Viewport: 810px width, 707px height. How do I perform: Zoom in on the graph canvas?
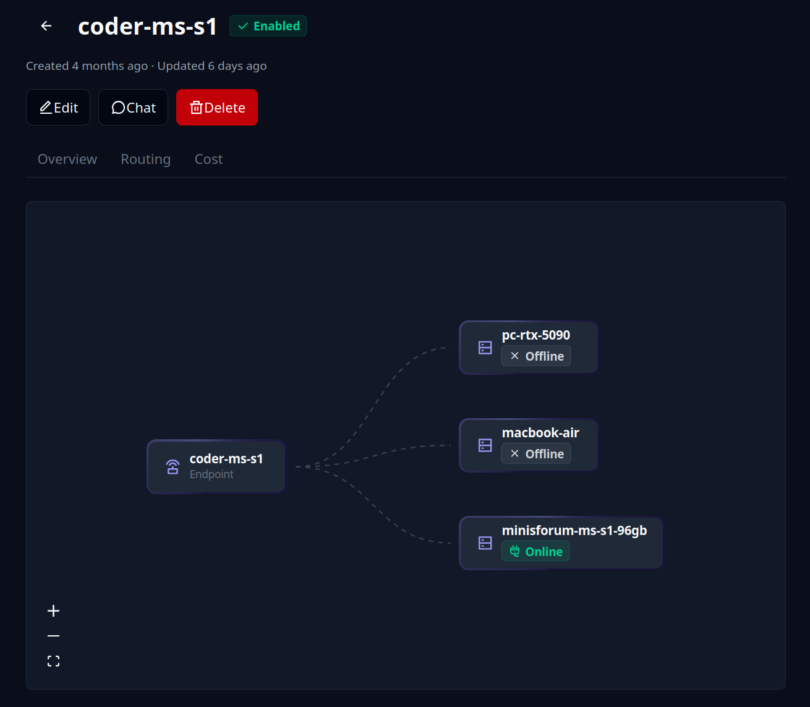click(54, 611)
